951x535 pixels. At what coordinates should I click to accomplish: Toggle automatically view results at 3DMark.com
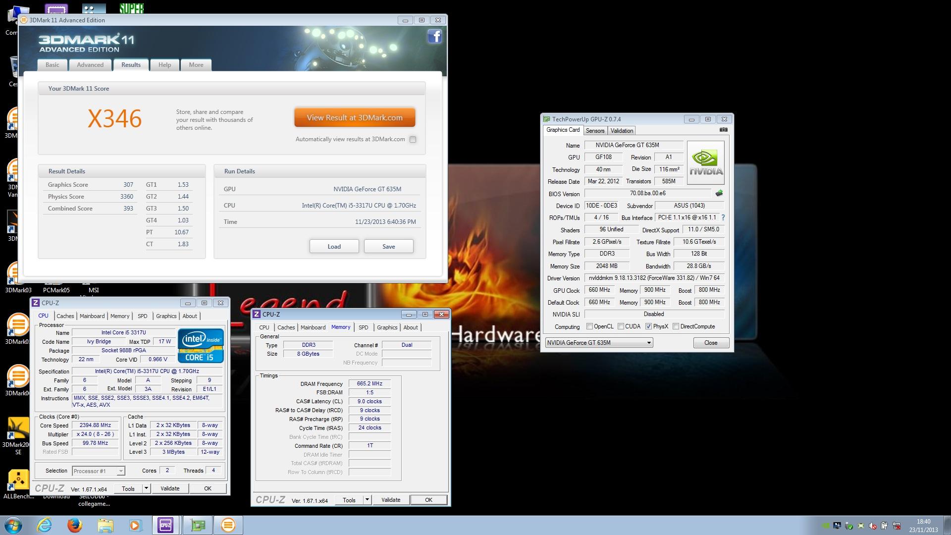[413, 139]
